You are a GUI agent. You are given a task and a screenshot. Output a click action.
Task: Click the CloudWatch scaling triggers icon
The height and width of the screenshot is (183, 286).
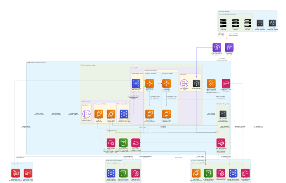click(111, 143)
